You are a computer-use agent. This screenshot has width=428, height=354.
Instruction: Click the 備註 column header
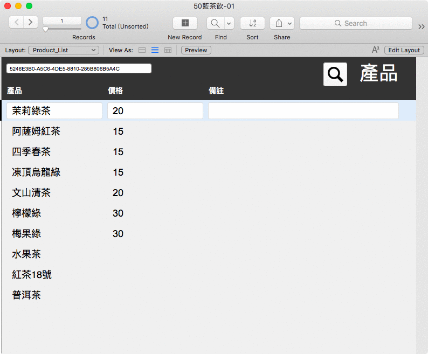tap(216, 91)
